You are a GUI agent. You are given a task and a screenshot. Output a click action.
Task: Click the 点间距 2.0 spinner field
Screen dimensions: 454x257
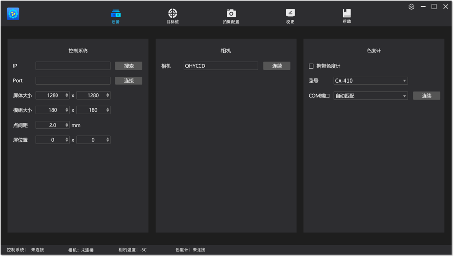(51, 125)
